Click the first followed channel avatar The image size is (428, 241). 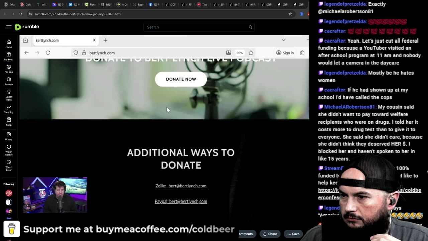[x=9, y=193]
